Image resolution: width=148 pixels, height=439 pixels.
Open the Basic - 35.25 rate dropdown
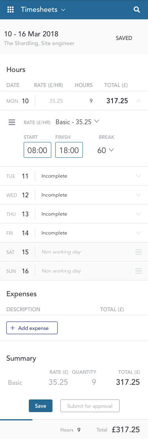[x=77, y=122]
